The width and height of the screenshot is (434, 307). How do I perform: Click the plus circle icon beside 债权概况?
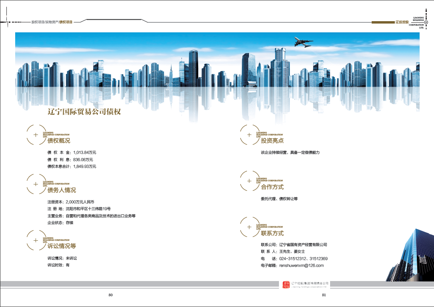(x=36, y=135)
